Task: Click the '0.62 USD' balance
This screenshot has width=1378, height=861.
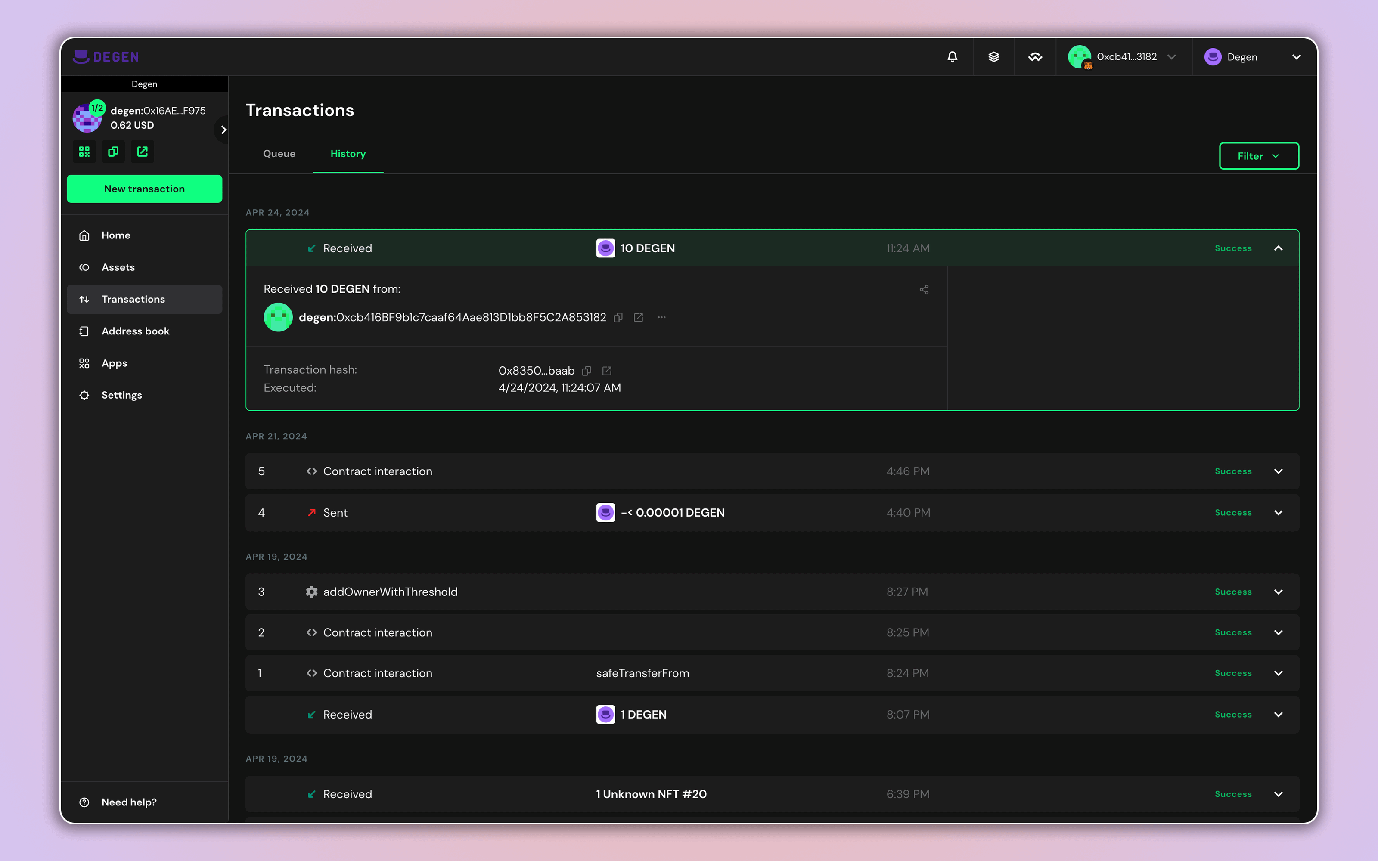Action: tap(132, 125)
